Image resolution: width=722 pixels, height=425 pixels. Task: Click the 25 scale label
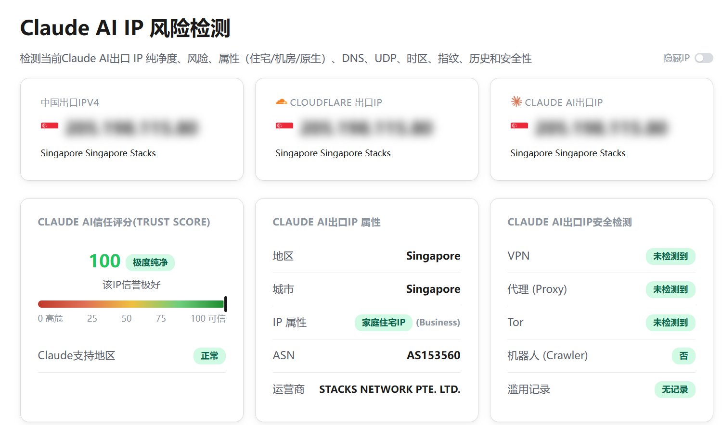(92, 318)
